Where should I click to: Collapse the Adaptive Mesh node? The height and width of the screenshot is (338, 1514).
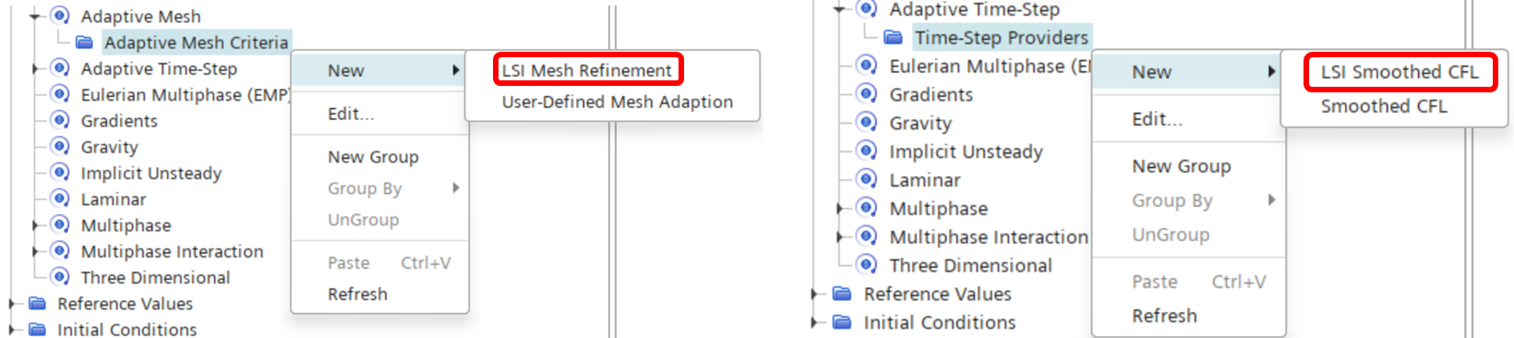36,16
